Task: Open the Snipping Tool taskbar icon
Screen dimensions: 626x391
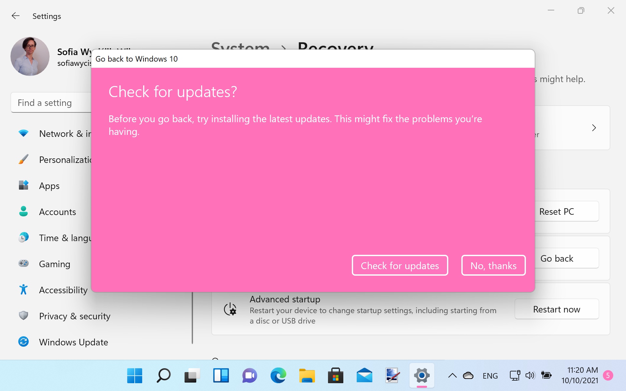Action: [392, 376]
